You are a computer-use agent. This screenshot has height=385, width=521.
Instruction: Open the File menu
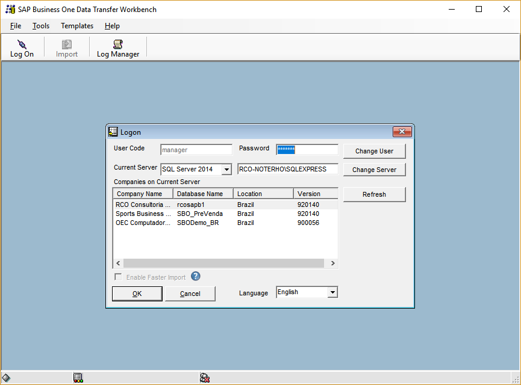click(x=16, y=26)
